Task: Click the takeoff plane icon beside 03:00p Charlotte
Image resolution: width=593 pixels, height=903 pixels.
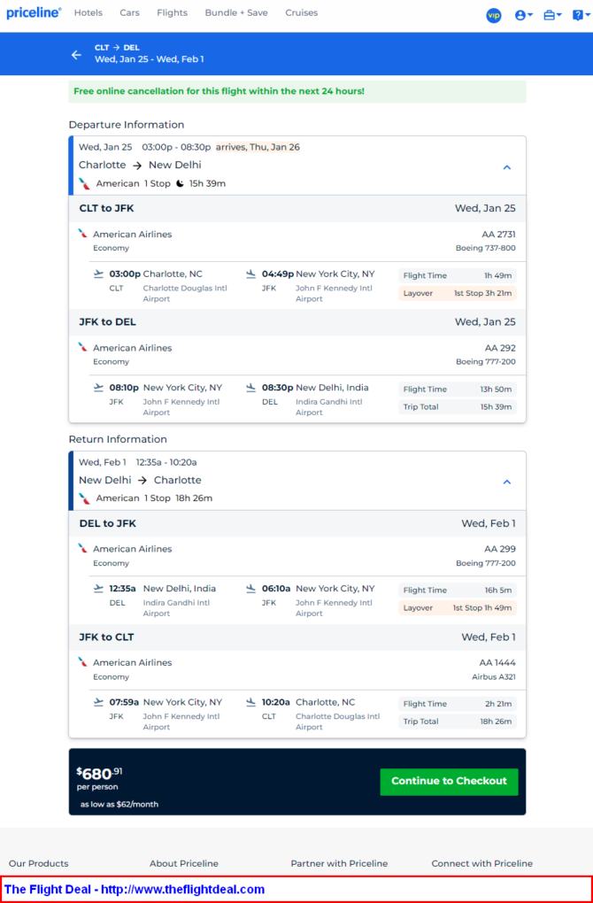Action: click(x=99, y=274)
